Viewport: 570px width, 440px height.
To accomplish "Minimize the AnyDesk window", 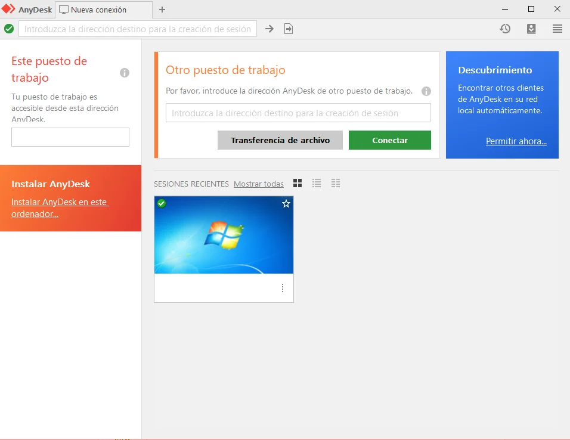I will (505, 9).
